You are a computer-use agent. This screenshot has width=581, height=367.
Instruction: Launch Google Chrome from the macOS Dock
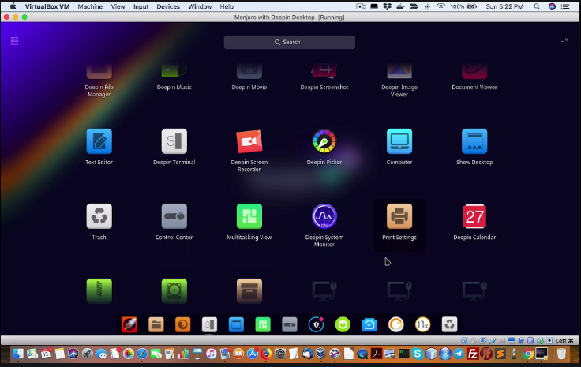pyautogui.click(x=527, y=354)
